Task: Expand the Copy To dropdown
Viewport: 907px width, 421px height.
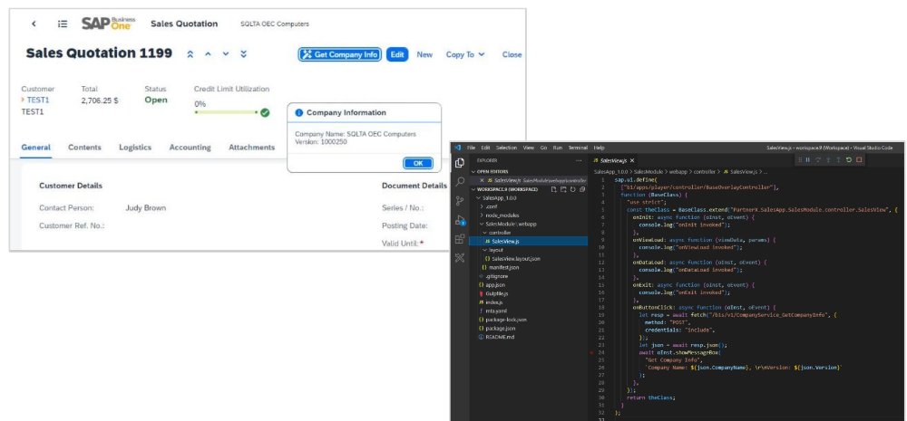Action: (465, 54)
